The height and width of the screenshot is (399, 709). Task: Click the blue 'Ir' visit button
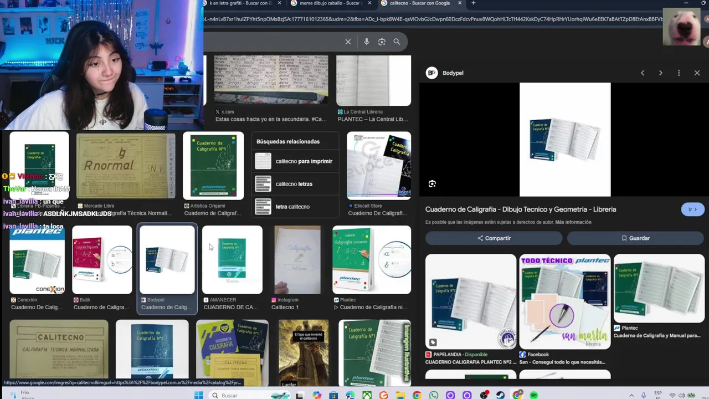point(692,209)
